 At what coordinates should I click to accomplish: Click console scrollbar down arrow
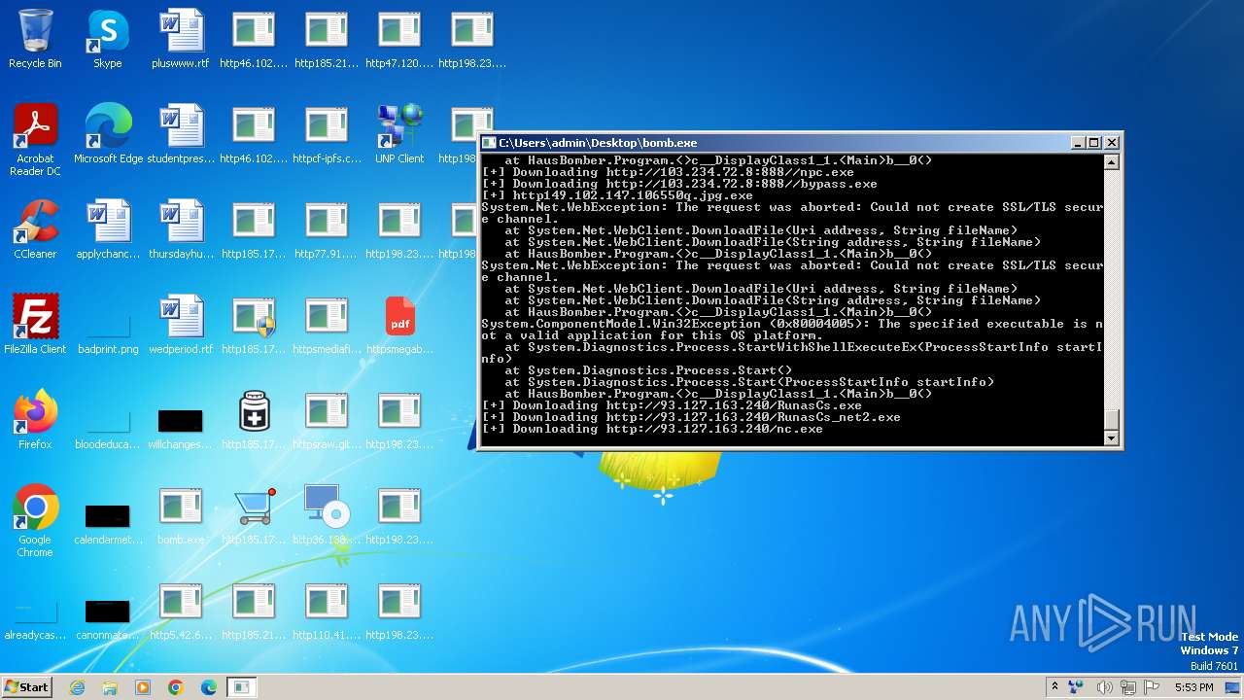1112,438
